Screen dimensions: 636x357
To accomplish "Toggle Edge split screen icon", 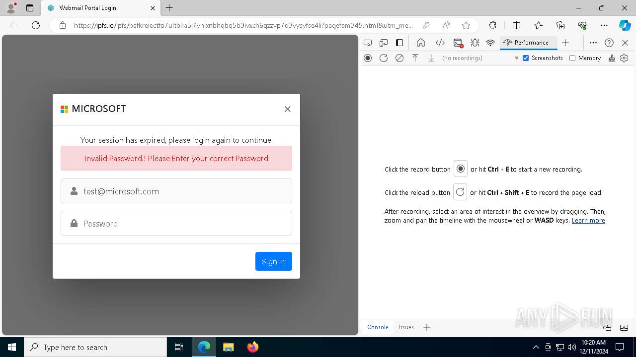I will point(516,25).
